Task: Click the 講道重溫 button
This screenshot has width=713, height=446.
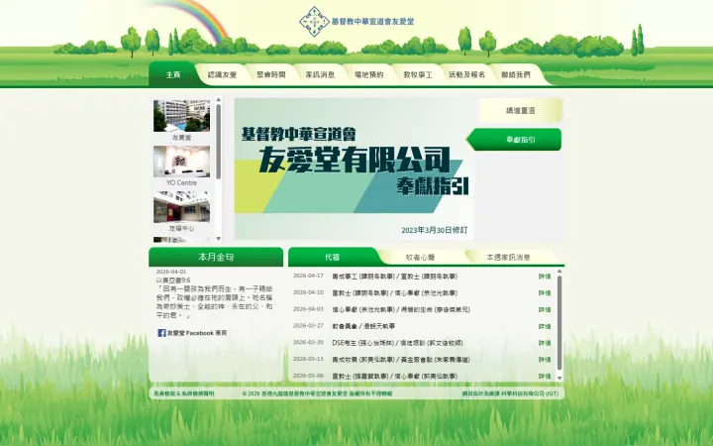Action: pos(521,111)
